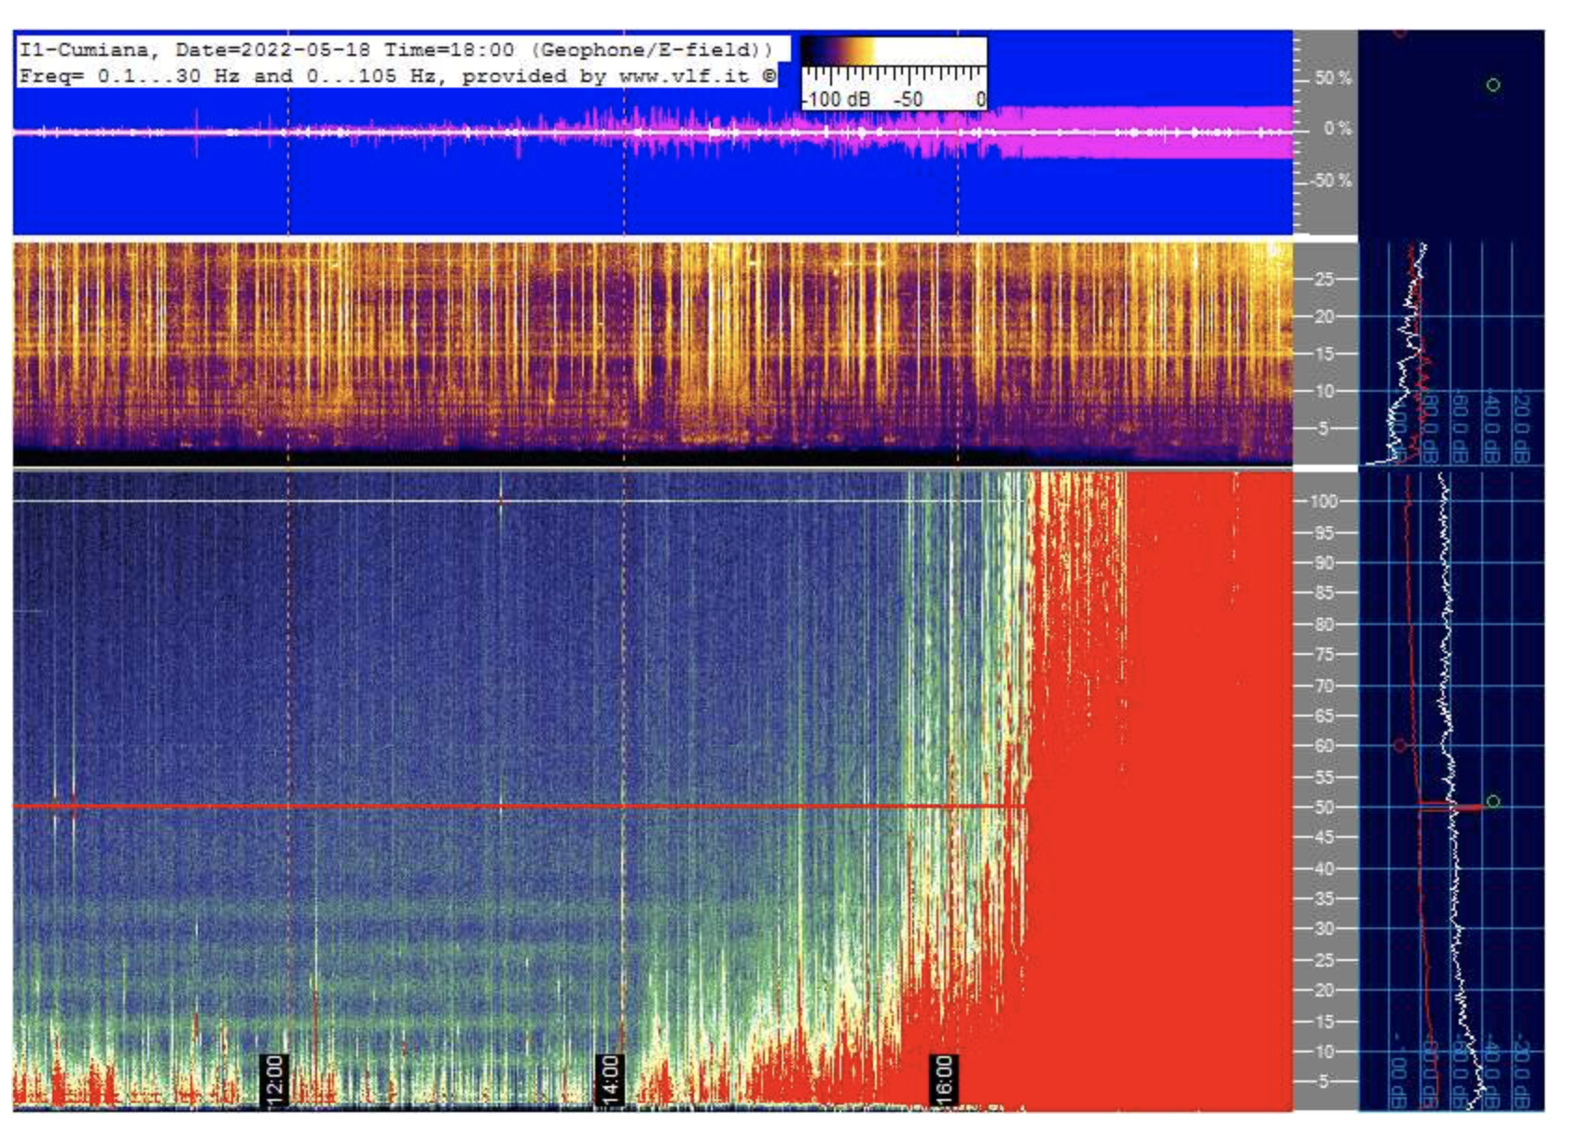
Task: Click the 50 Hz label on E-field axis
Action: point(1325,807)
